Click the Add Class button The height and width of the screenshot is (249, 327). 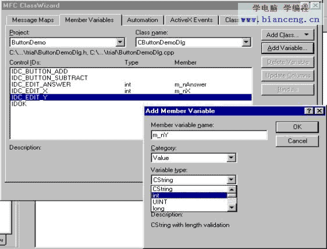point(287,35)
